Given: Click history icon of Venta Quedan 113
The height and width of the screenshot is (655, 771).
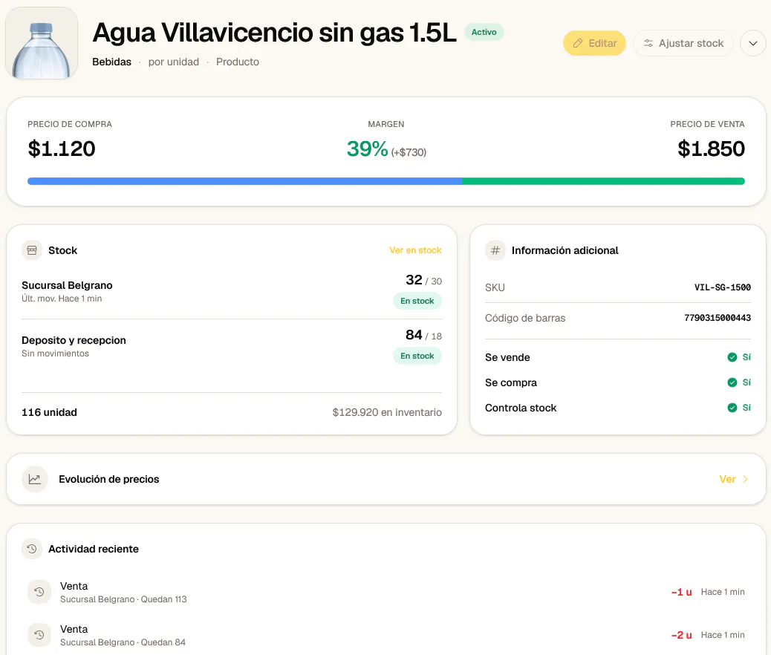Looking at the screenshot, I should [x=39, y=592].
